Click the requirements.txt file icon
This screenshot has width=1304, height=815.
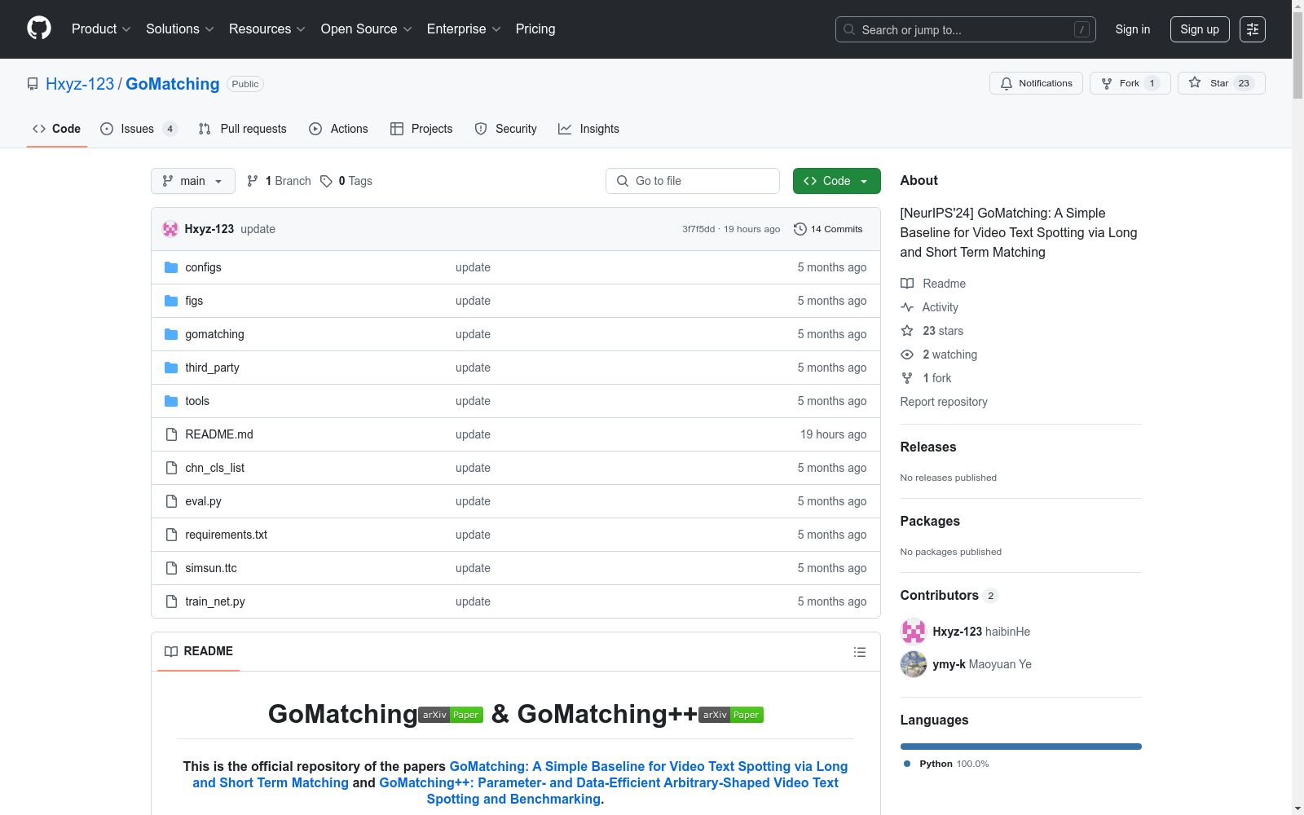coord(171,535)
